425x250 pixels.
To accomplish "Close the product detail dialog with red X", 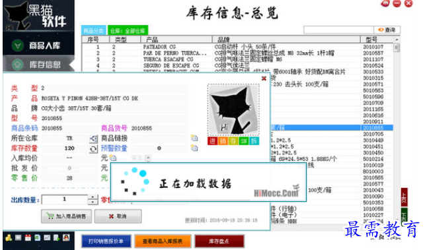I will [x=264, y=78].
